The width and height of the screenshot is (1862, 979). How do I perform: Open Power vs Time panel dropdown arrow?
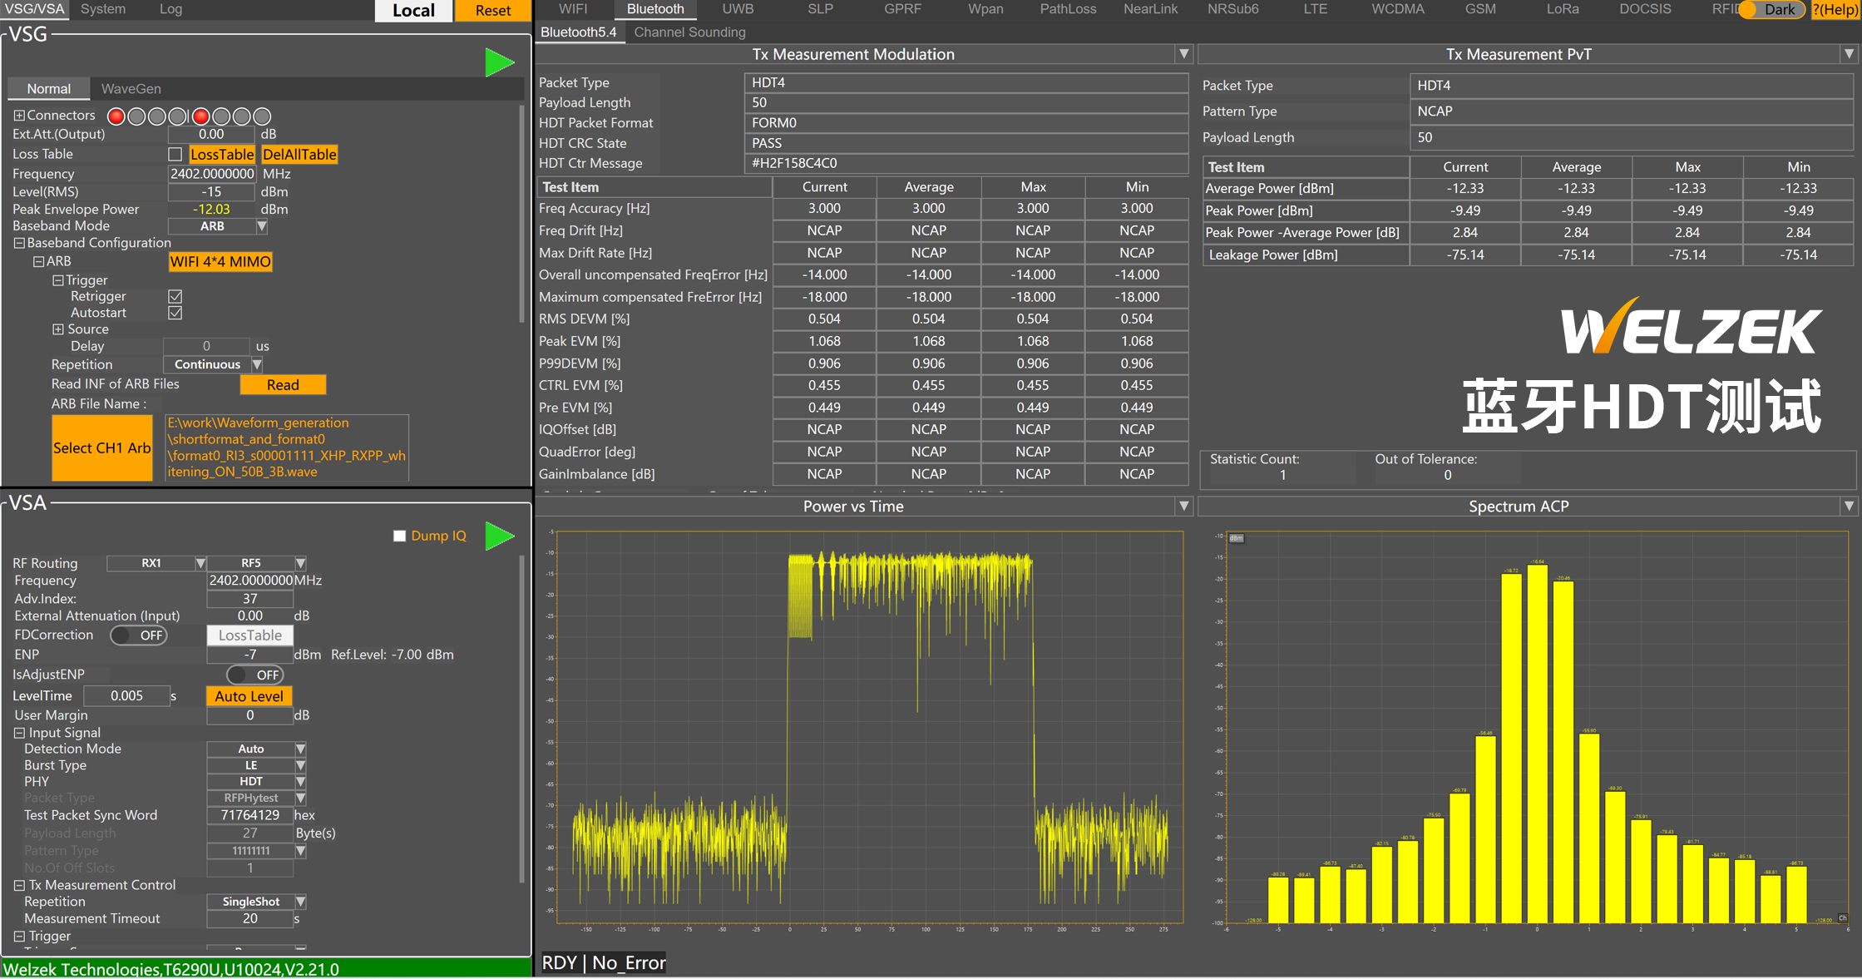(x=1183, y=507)
